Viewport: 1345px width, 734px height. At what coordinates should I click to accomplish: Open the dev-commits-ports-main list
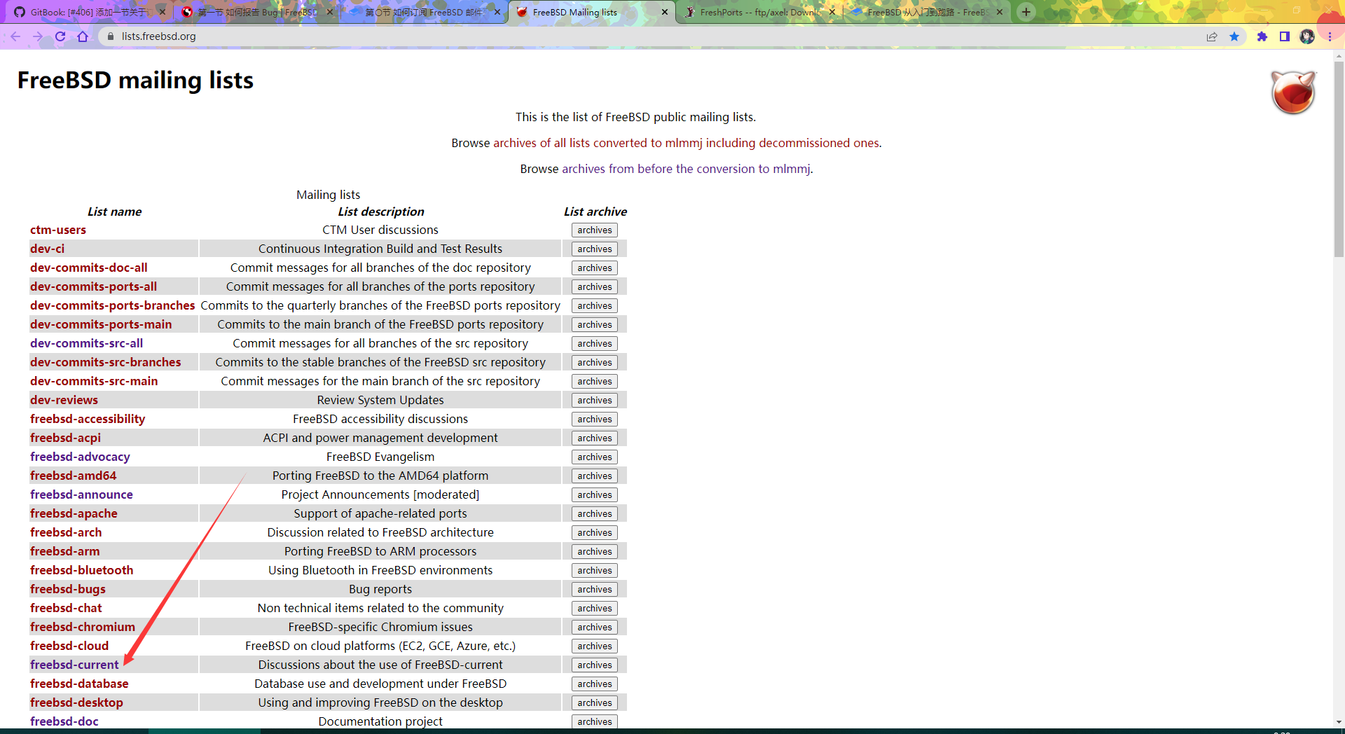click(x=101, y=324)
